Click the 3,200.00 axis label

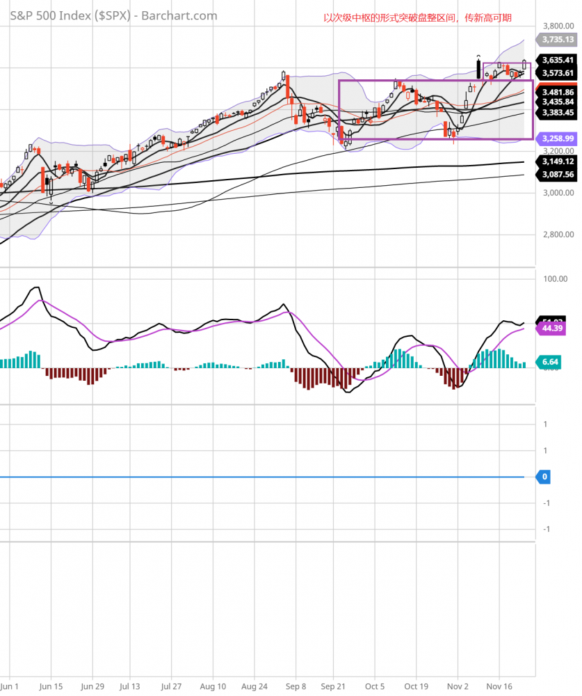tap(558, 151)
